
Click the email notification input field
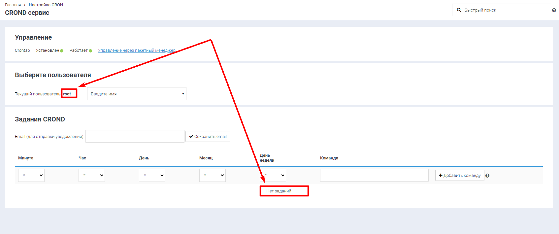pyautogui.click(x=135, y=136)
